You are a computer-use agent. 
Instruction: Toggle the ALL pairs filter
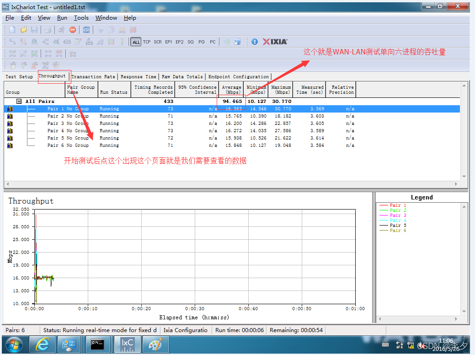[x=136, y=42]
